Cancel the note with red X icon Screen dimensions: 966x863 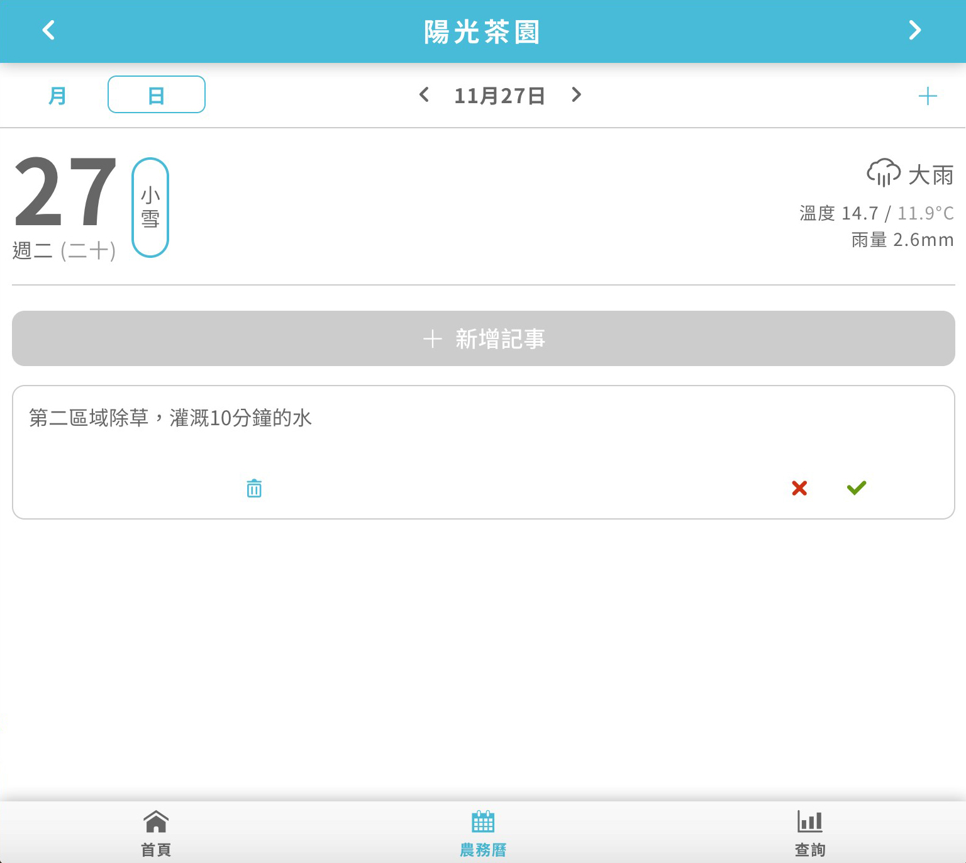pyautogui.click(x=799, y=488)
